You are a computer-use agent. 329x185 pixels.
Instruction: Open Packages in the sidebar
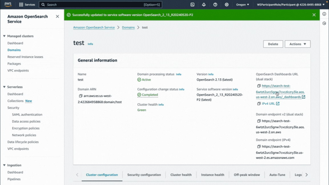coord(14,64)
